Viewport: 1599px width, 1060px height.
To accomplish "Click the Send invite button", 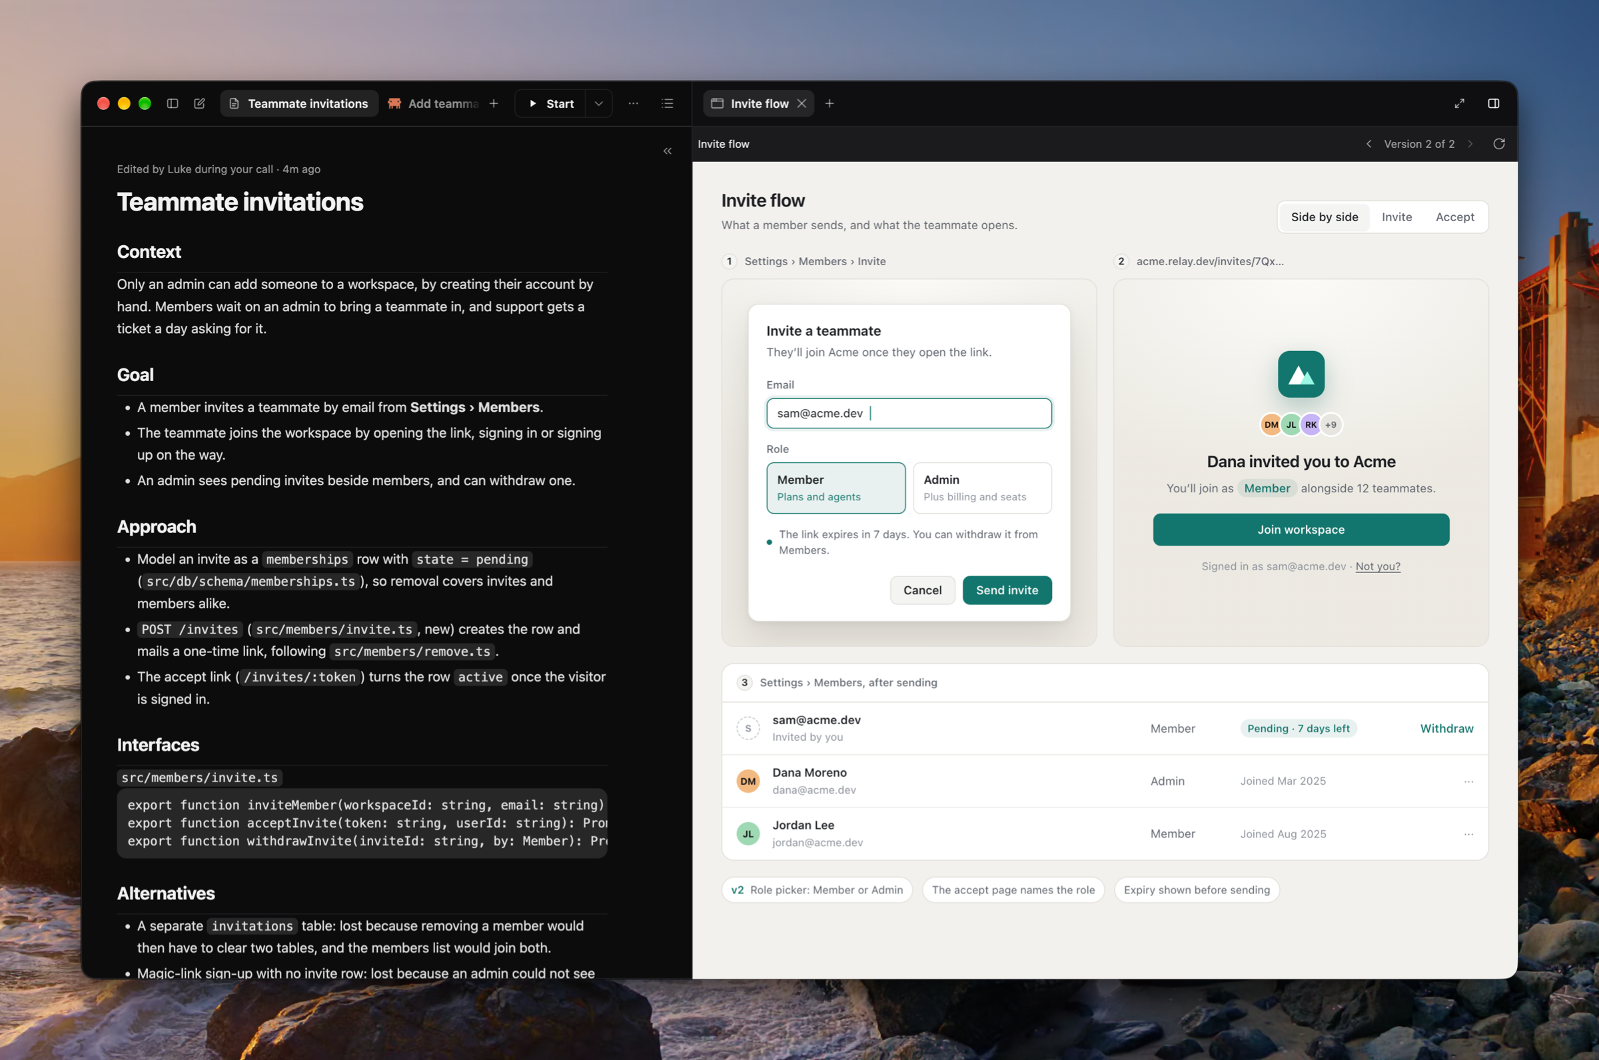I will (x=1007, y=590).
